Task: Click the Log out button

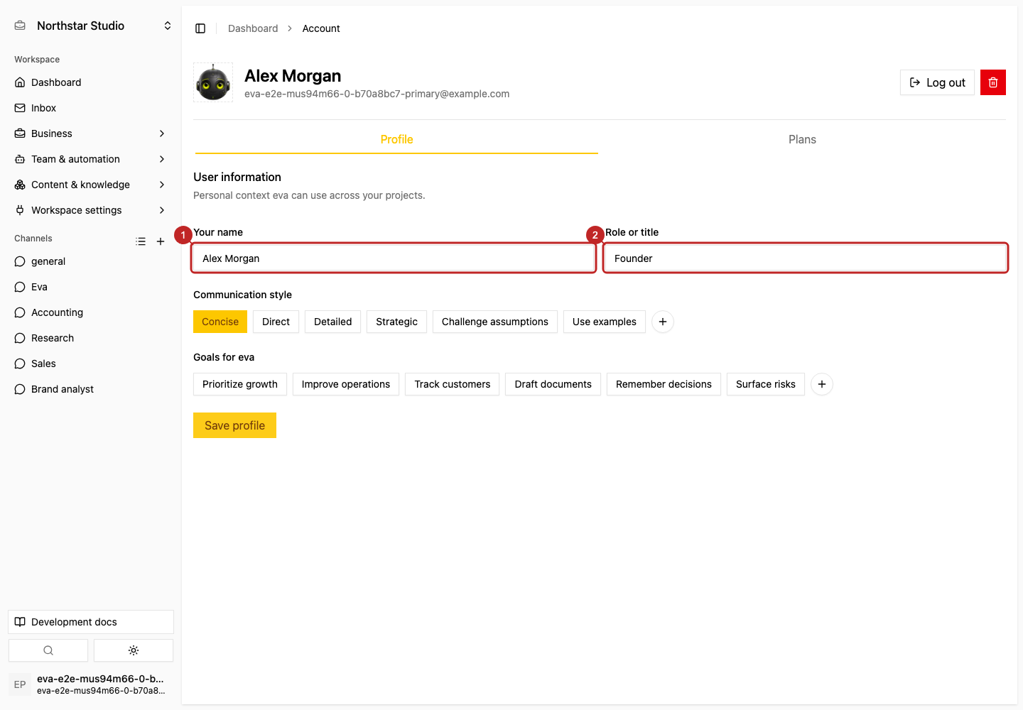Action: tap(937, 82)
